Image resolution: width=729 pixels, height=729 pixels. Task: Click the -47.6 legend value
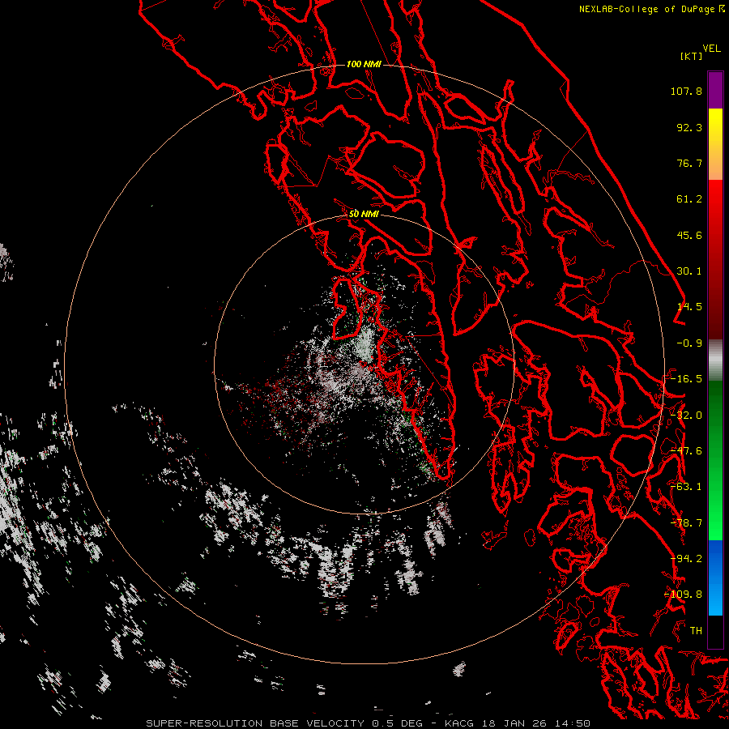pyautogui.click(x=686, y=451)
